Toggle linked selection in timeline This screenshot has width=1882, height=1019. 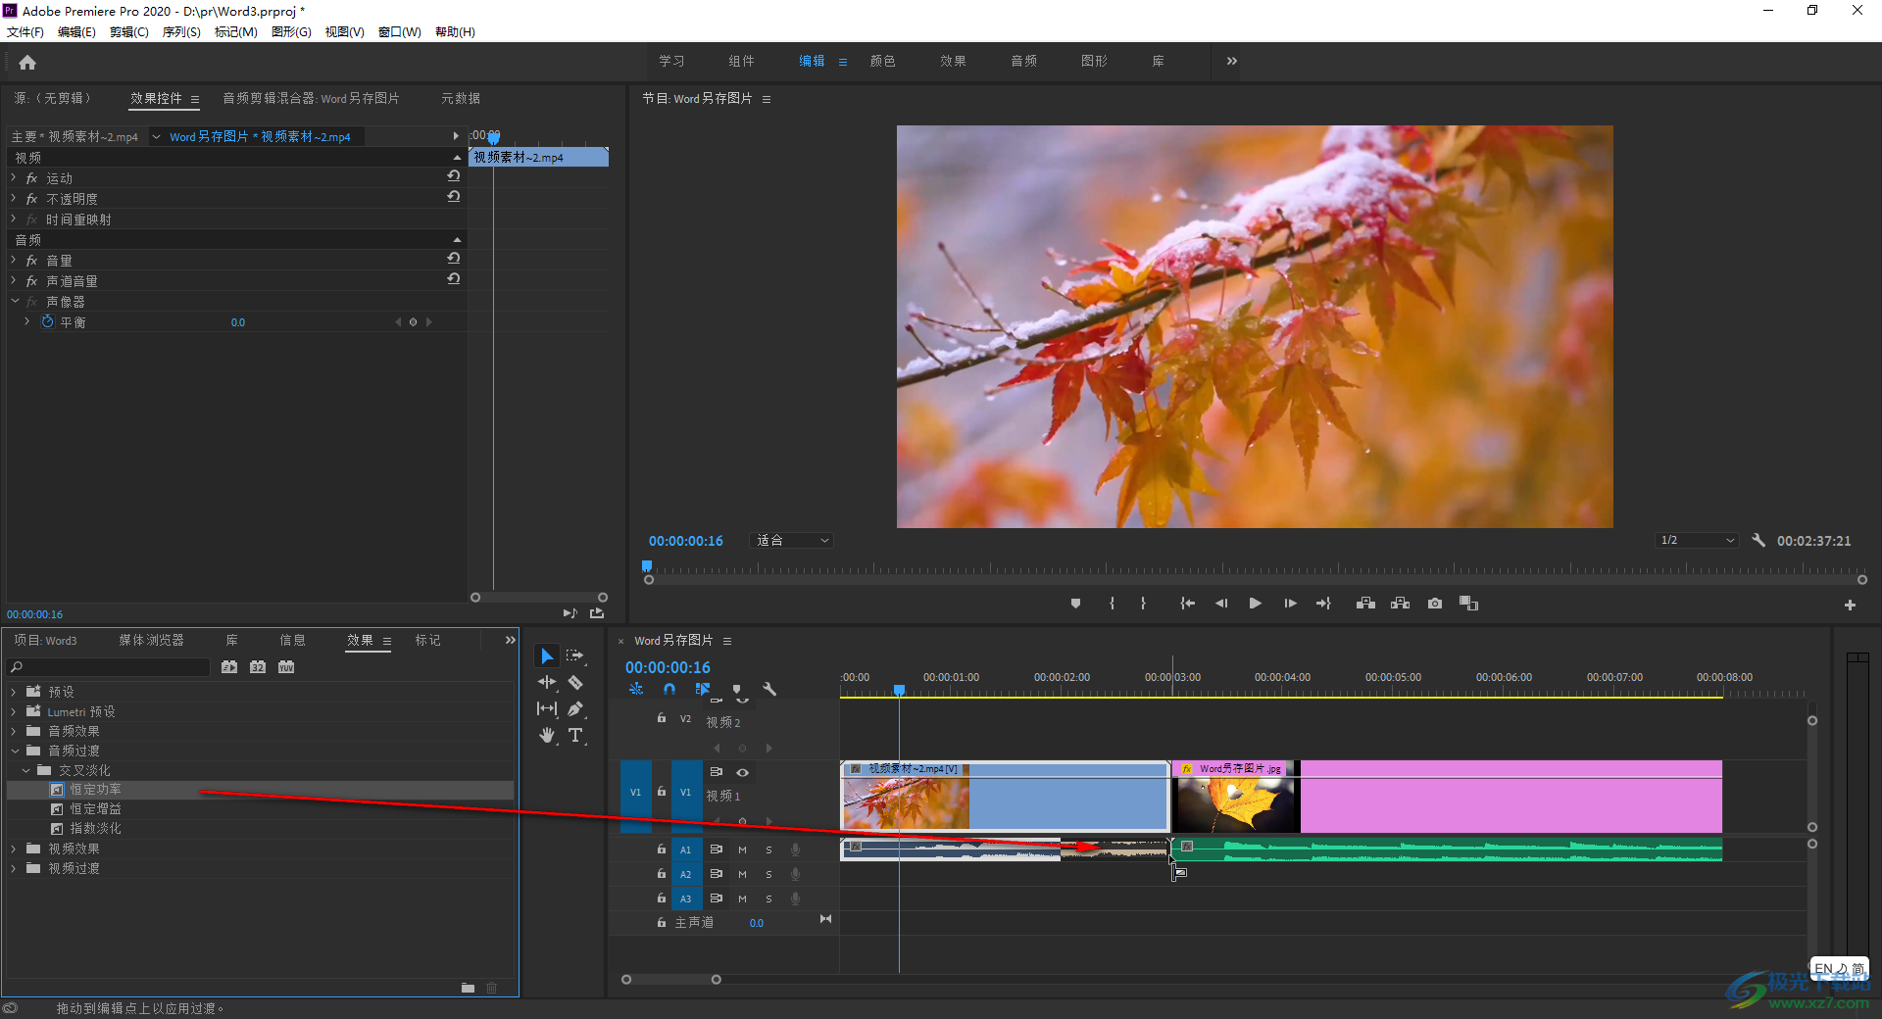pyautogui.click(x=702, y=689)
